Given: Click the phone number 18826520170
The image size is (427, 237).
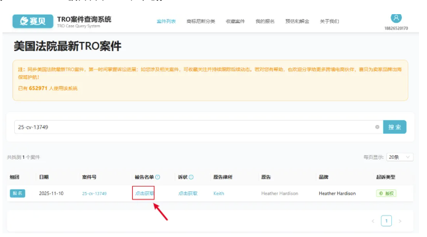Looking at the screenshot, I should (x=396, y=28).
